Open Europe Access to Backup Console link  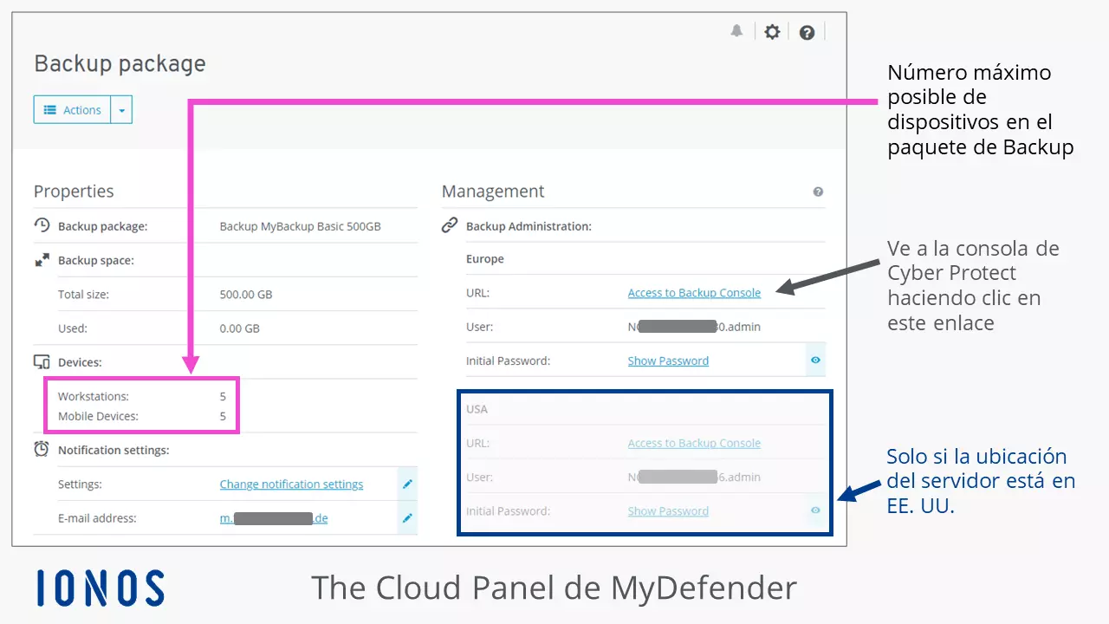click(x=694, y=293)
